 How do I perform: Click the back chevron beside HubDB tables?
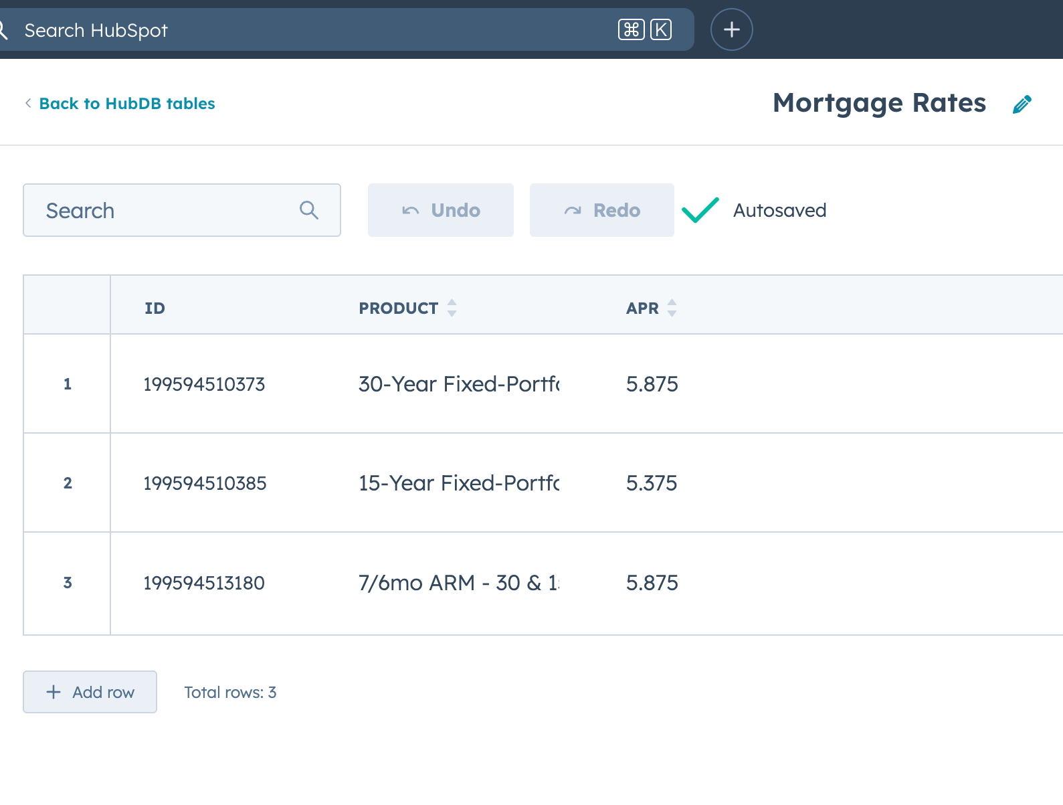click(28, 103)
